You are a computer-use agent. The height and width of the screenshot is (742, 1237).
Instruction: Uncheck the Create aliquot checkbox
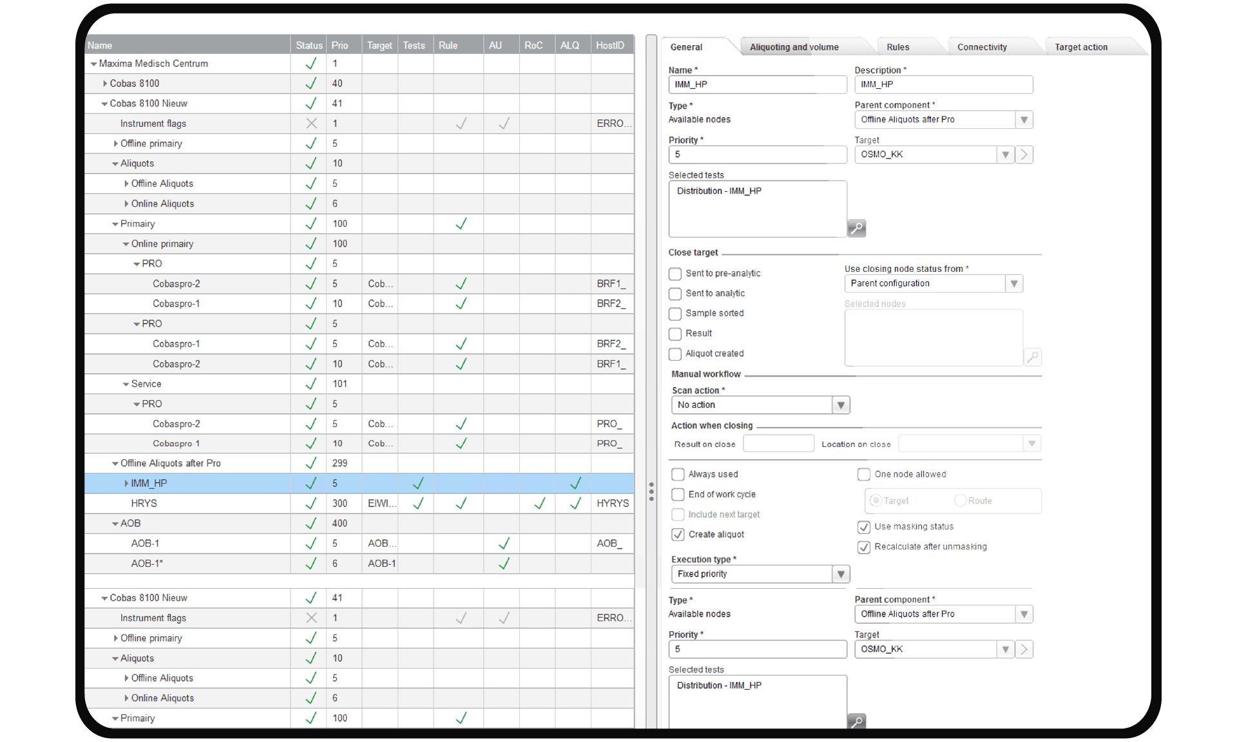(x=678, y=535)
